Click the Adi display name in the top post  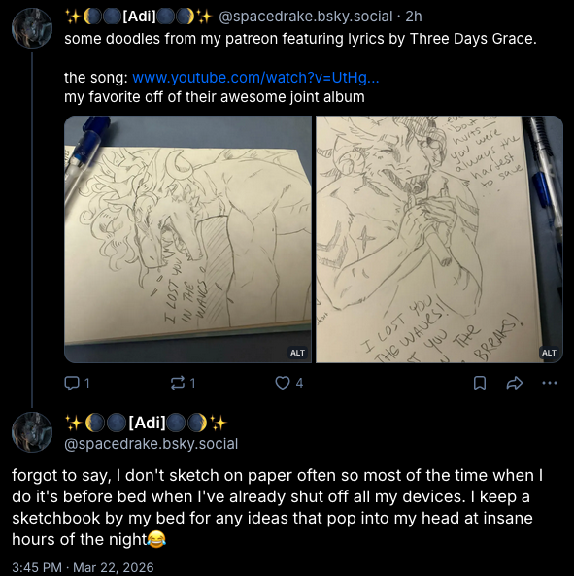click(x=139, y=17)
